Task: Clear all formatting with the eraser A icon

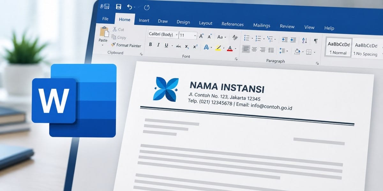Action: pos(235,37)
